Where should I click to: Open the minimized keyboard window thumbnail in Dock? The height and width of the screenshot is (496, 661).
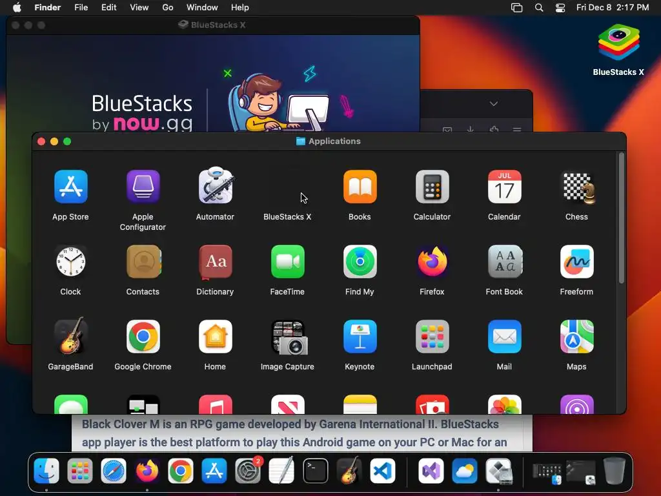[547, 472]
